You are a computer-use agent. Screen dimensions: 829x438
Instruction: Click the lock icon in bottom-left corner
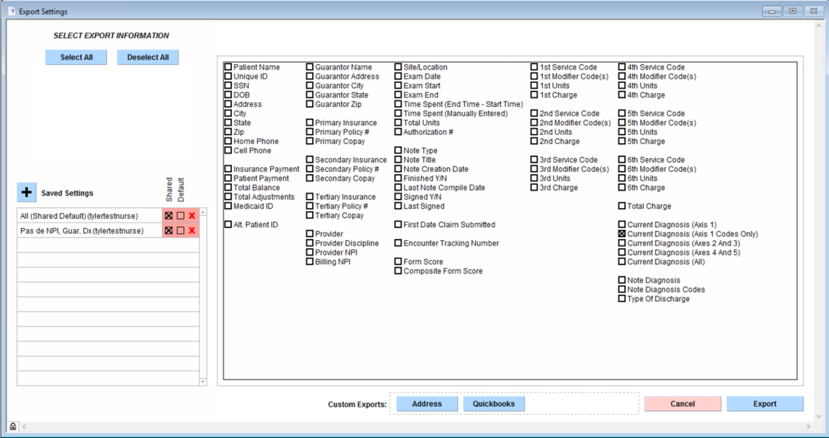coord(12,426)
